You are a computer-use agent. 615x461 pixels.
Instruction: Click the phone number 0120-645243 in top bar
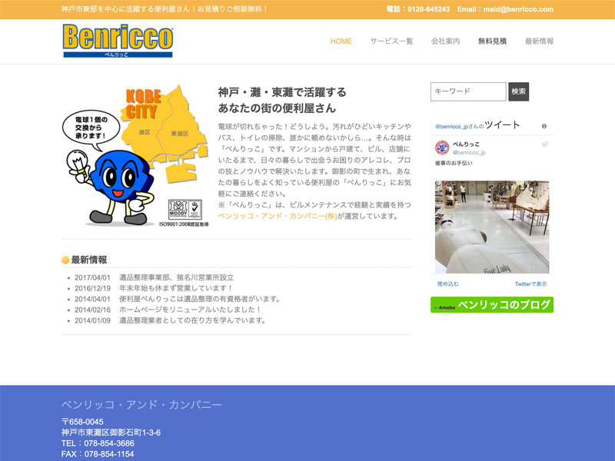click(x=428, y=9)
